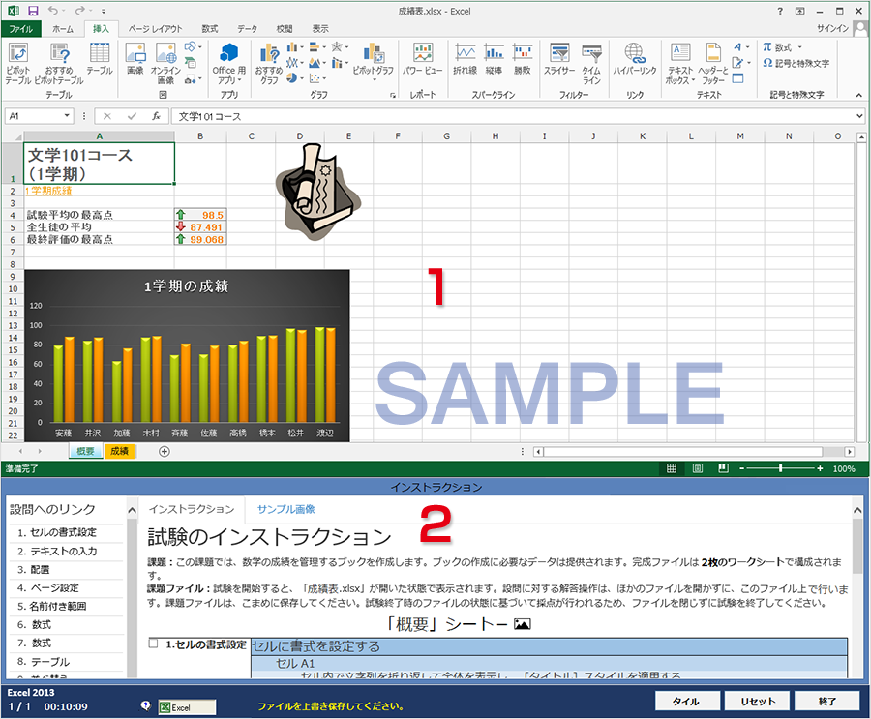This screenshot has height=719, width=871.
Task: Click the Save icon in quick access toolbar
Action: [x=33, y=11]
